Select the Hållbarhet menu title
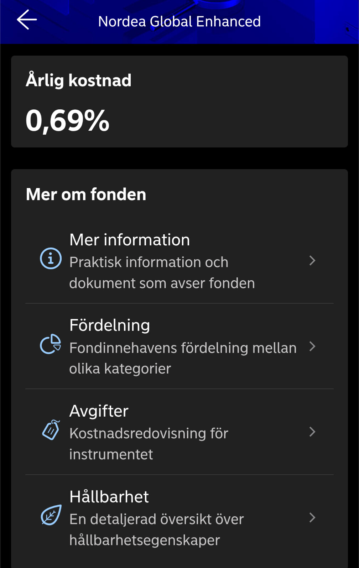359x568 pixels. point(109,497)
